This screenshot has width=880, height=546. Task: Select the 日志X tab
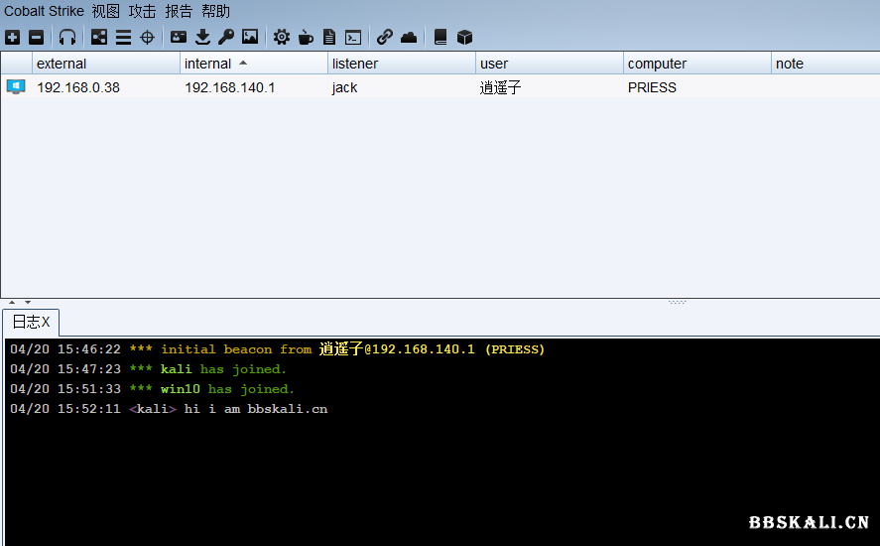pos(31,322)
